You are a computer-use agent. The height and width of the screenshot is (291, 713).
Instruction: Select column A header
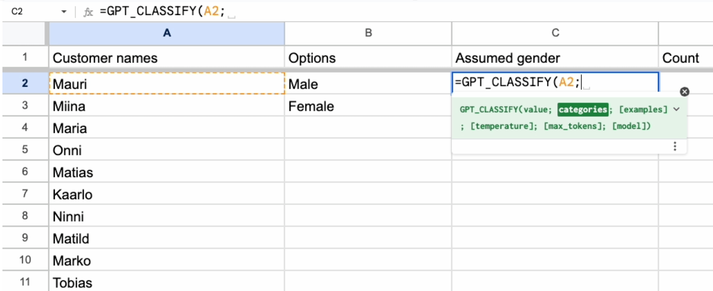coord(167,33)
